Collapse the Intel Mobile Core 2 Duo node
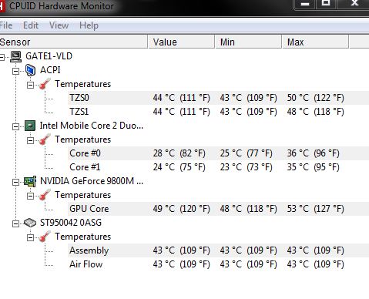The height and width of the screenshot is (299, 369). pyautogui.click(x=15, y=126)
